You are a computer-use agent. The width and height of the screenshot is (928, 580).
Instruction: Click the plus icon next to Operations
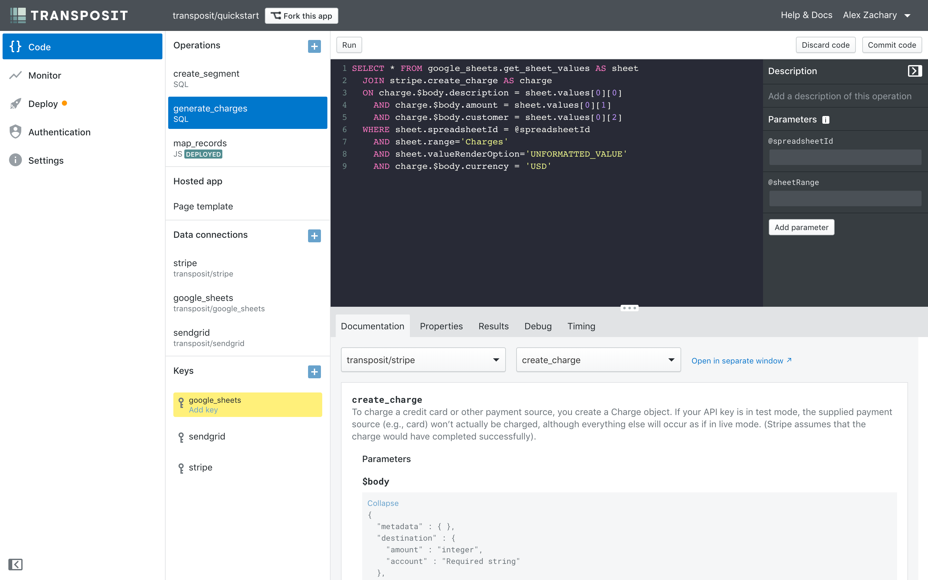coord(314,46)
